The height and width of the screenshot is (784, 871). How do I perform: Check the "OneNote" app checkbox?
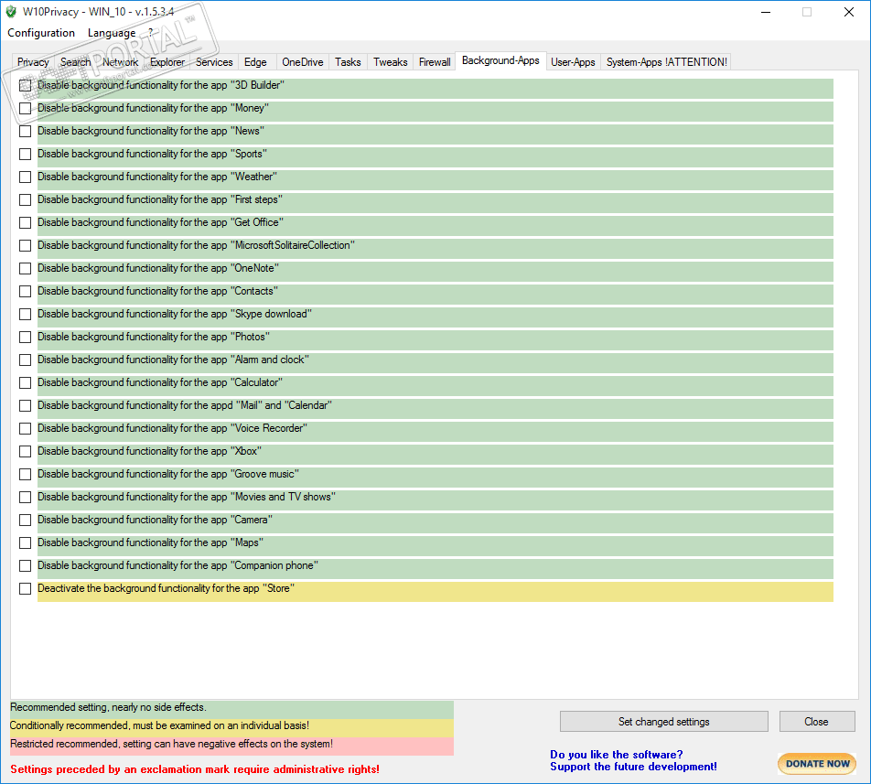click(x=25, y=268)
